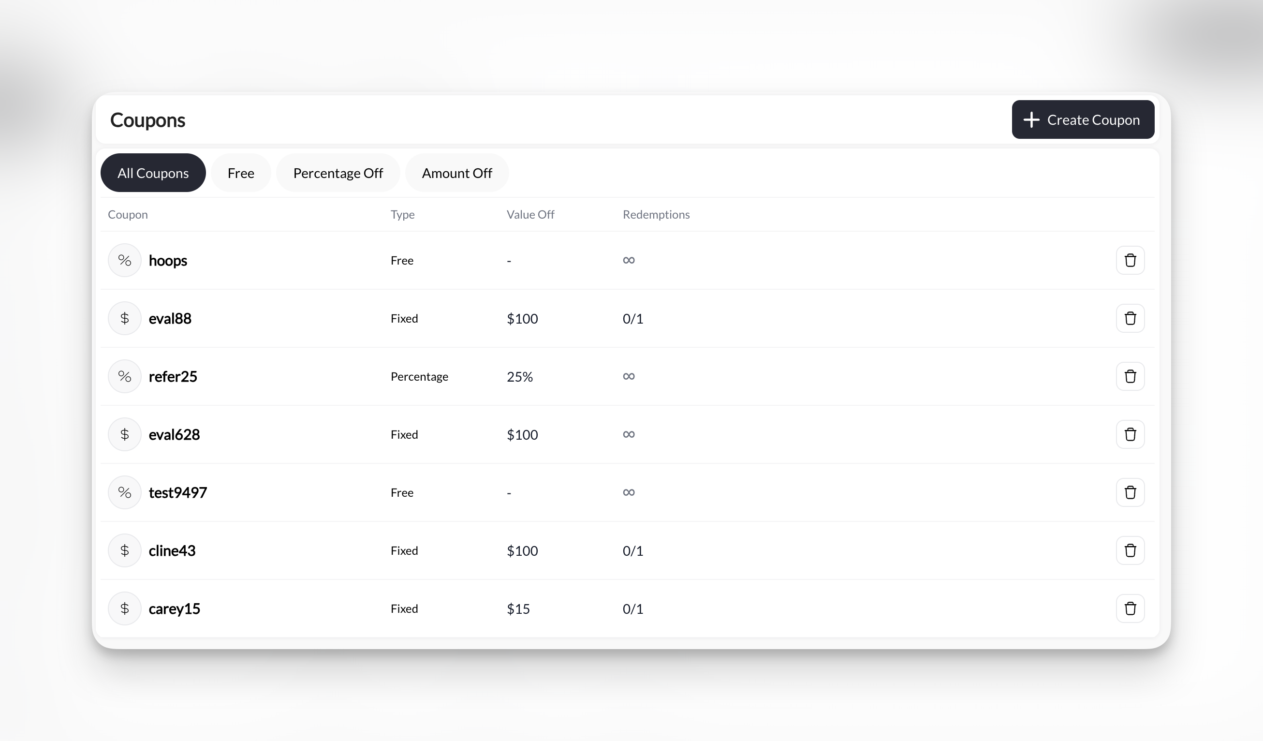The width and height of the screenshot is (1263, 741).
Task: Click the Redemptions column header
Action: click(x=656, y=215)
